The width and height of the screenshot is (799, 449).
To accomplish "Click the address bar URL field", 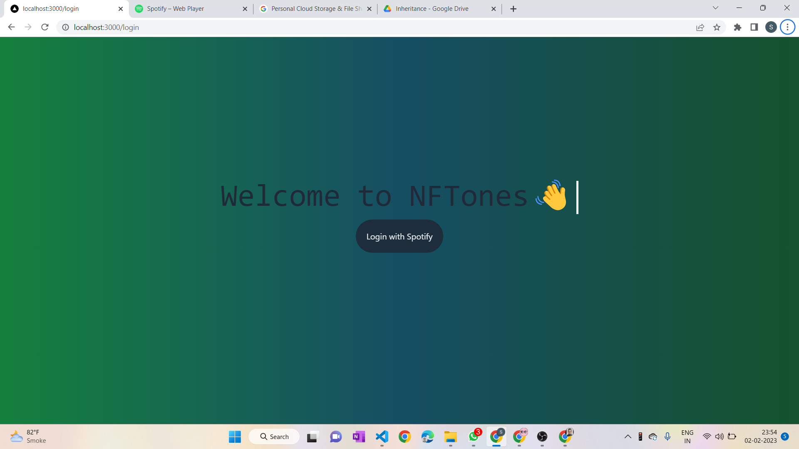I will [x=333, y=27].
